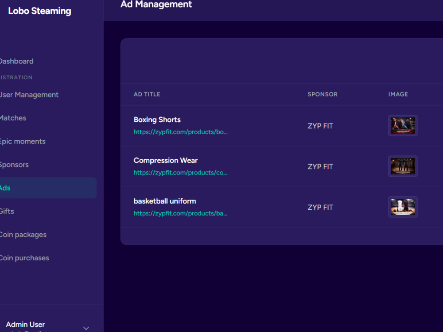Go to Coin packages
The height and width of the screenshot is (332, 443).
[x=23, y=235]
